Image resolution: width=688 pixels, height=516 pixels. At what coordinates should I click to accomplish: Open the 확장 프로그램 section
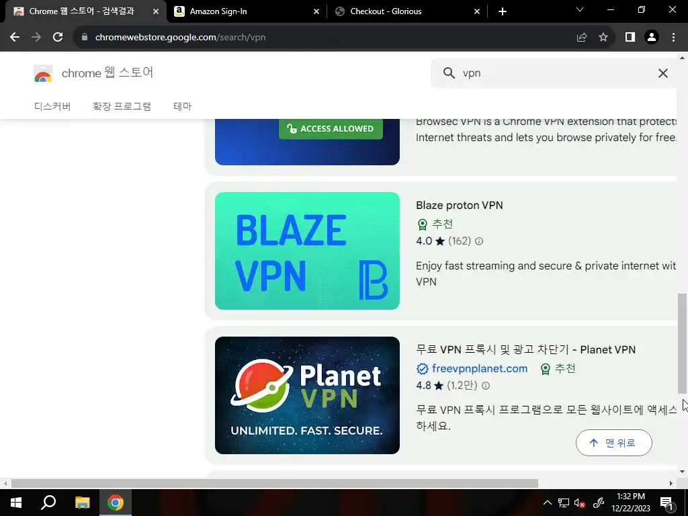coord(122,106)
